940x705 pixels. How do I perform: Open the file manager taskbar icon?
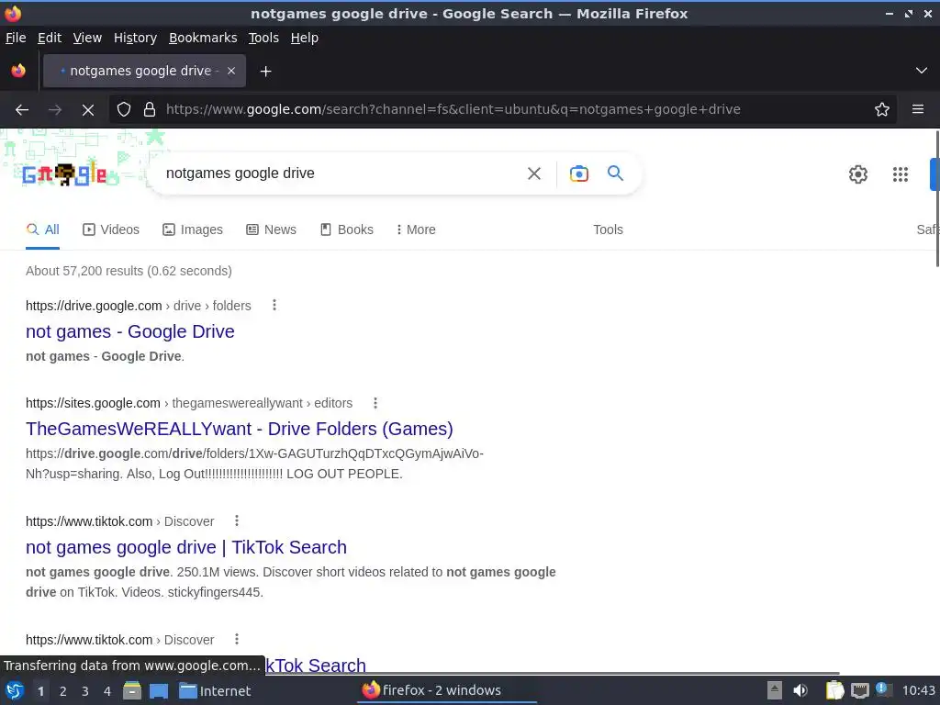(x=132, y=691)
